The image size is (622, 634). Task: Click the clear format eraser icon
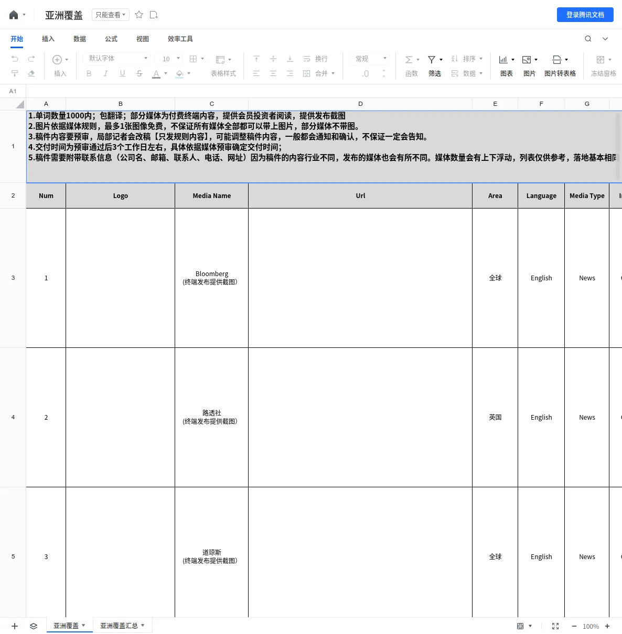tap(31, 73)
